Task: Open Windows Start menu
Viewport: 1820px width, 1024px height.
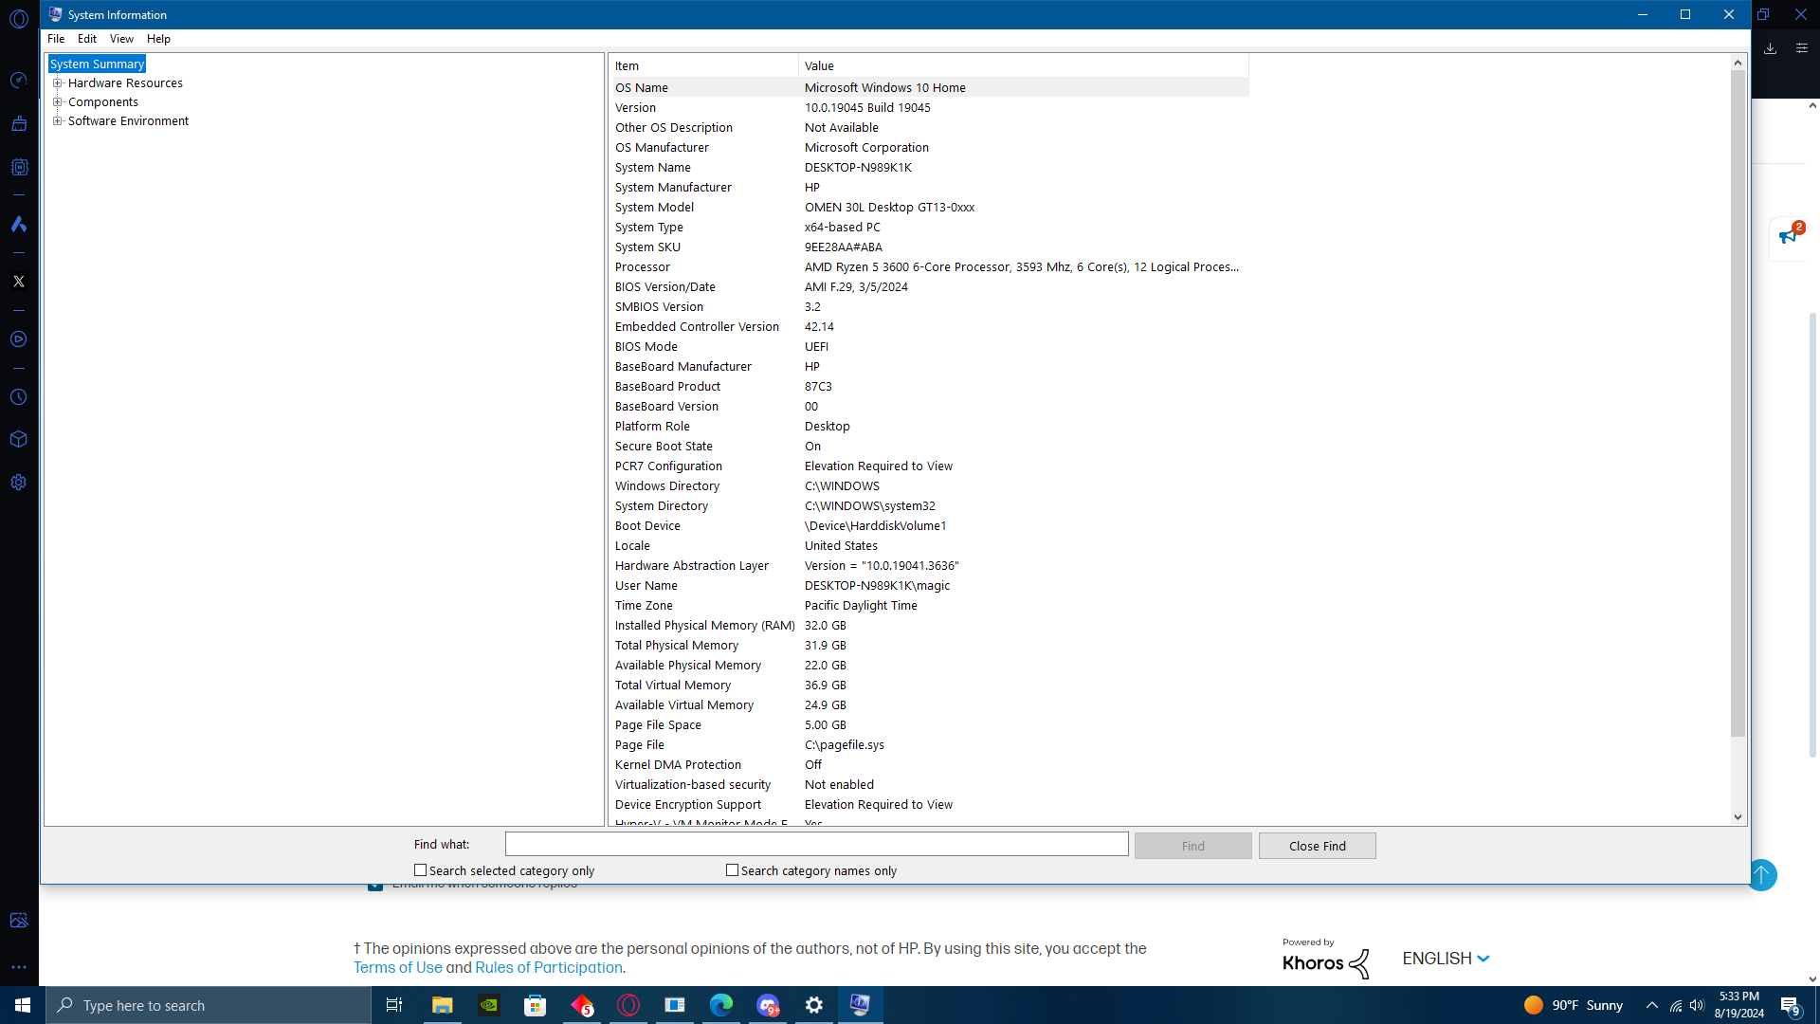Action: coord(23,1005)
